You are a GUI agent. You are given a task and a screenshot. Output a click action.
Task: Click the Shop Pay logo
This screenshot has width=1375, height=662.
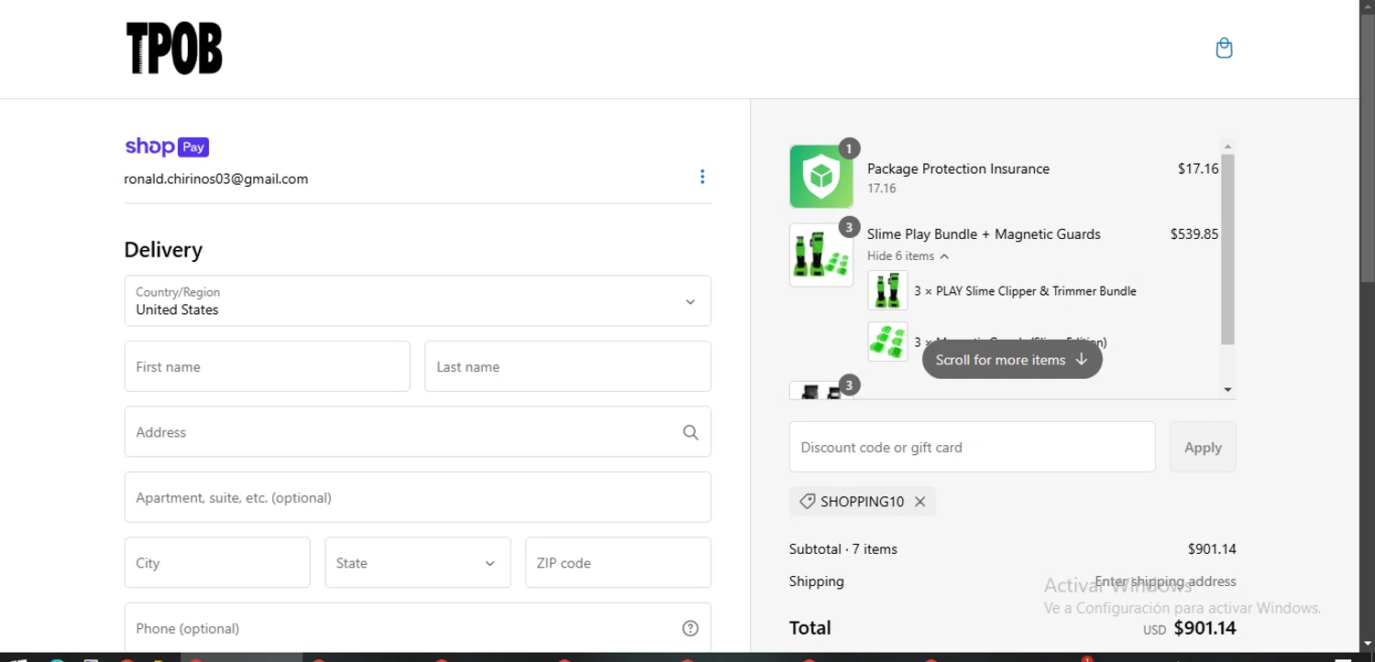tap(167, 147)
